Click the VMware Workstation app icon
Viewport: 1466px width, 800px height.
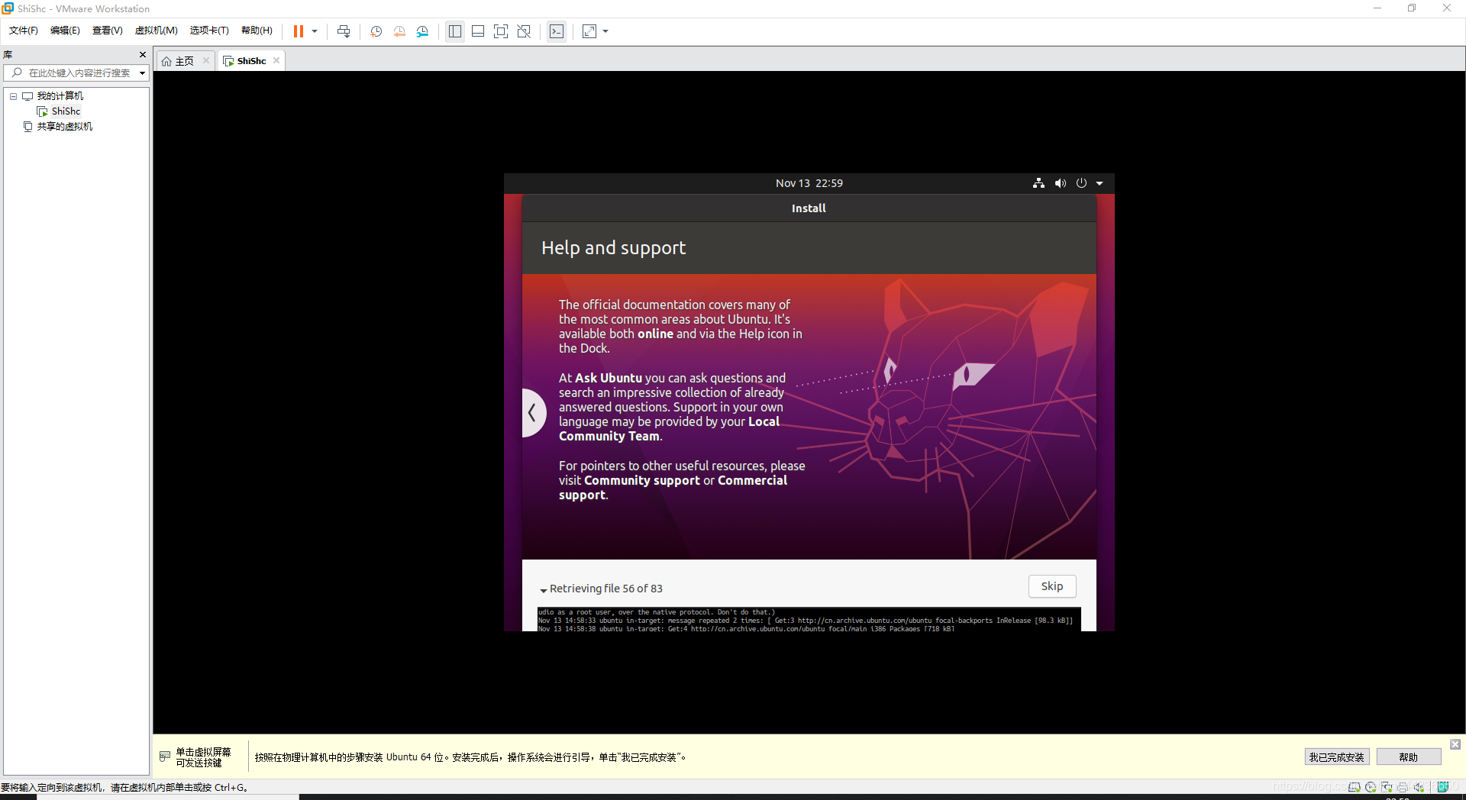coord(8,8)
